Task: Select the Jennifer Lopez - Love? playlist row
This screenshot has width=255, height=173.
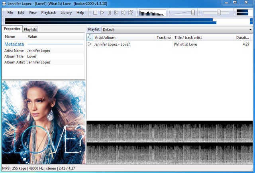Action: coord(169,44)
